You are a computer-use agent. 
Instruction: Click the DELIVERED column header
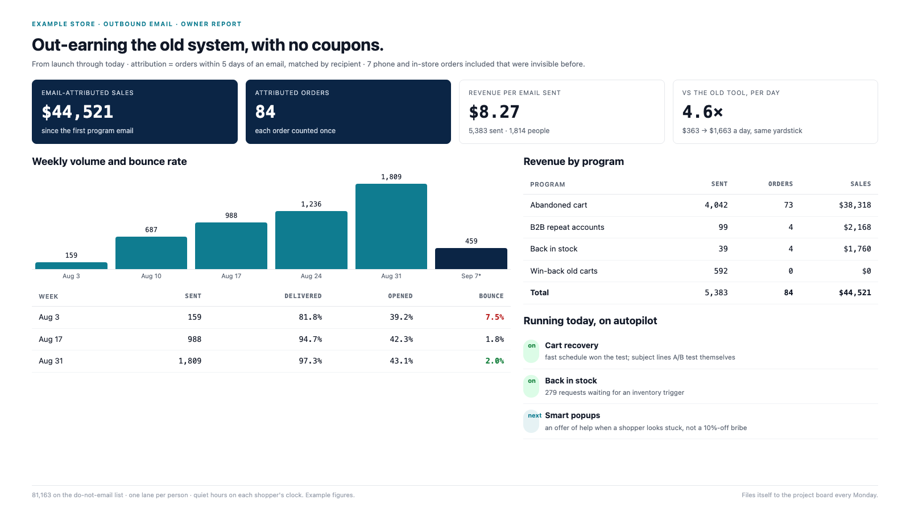303,296
